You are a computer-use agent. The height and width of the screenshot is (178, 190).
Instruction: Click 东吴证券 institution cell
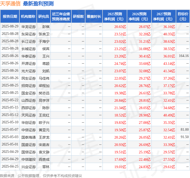(29, 34)
